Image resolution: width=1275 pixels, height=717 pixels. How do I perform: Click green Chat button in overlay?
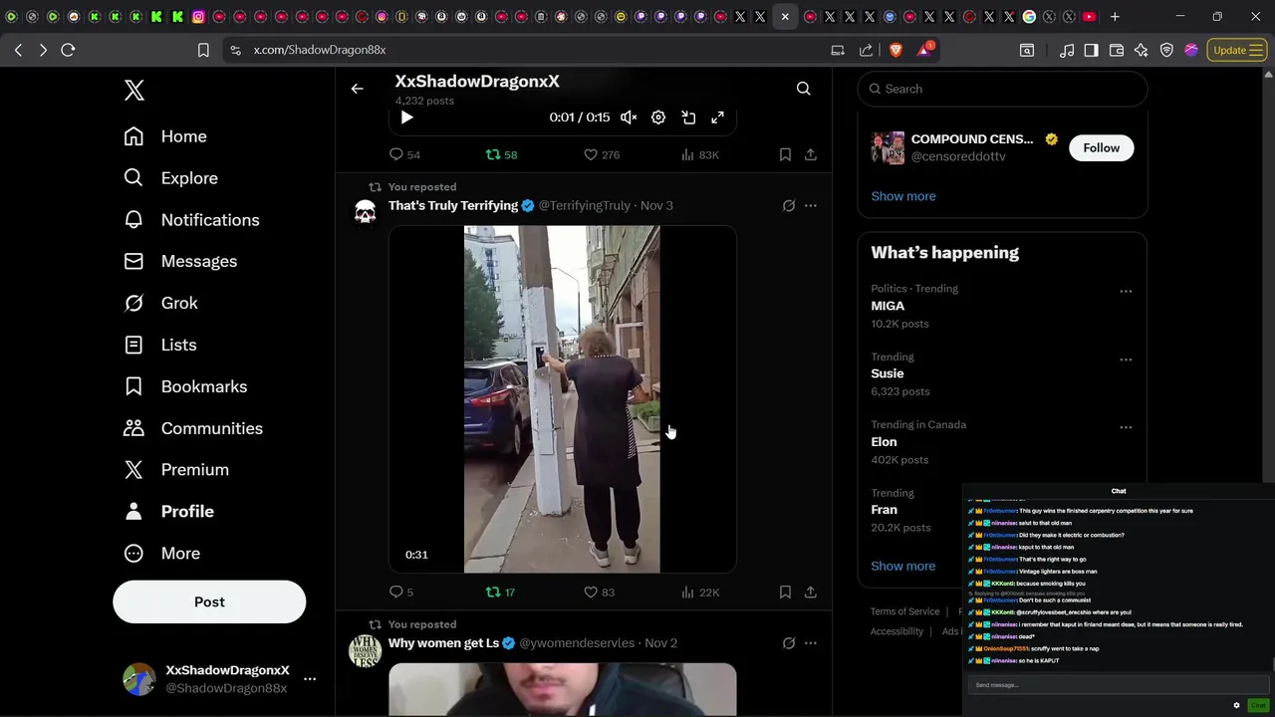click(x=1257, y=705)
